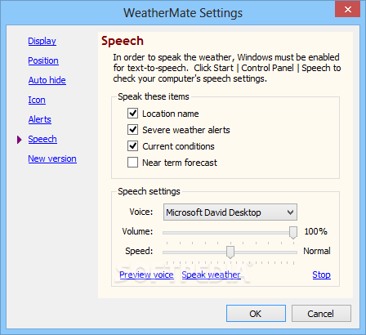Click the Normal speed value label
The height and width of the screenshot is (335, 366).
pos(317,251)
